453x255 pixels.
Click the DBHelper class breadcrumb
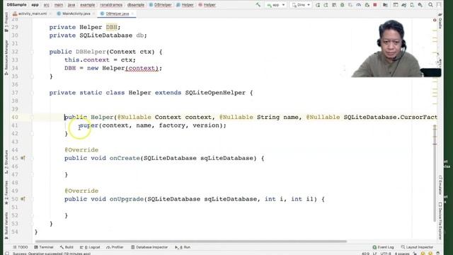[161, 5]
